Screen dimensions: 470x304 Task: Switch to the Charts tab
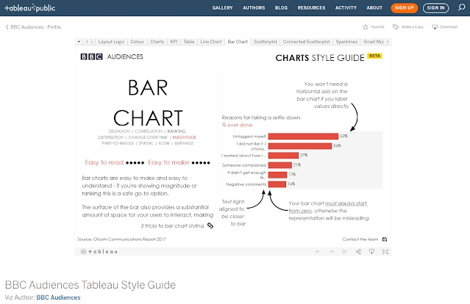pyautogui.click(x=157, y=42)
